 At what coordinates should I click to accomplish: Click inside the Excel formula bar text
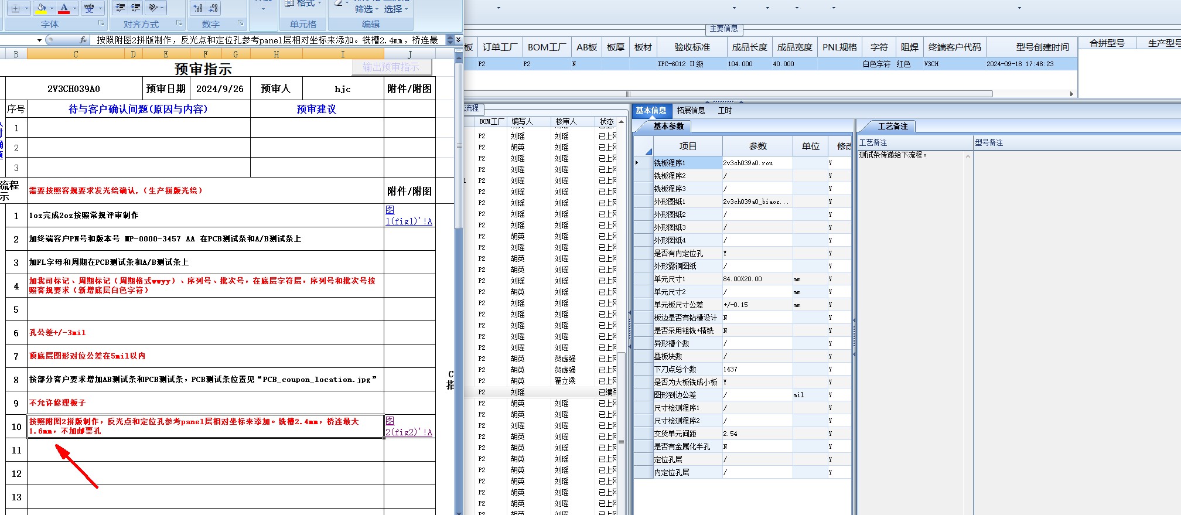tap(267, 40)
